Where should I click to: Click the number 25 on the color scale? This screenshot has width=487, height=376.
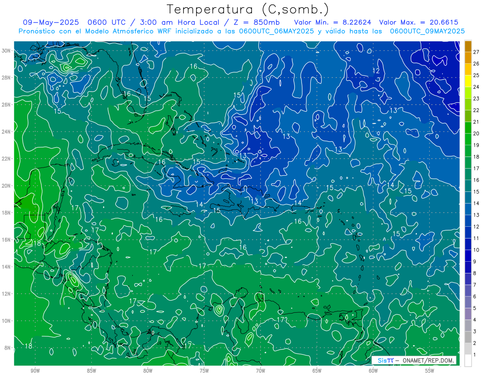click(476, 75)
